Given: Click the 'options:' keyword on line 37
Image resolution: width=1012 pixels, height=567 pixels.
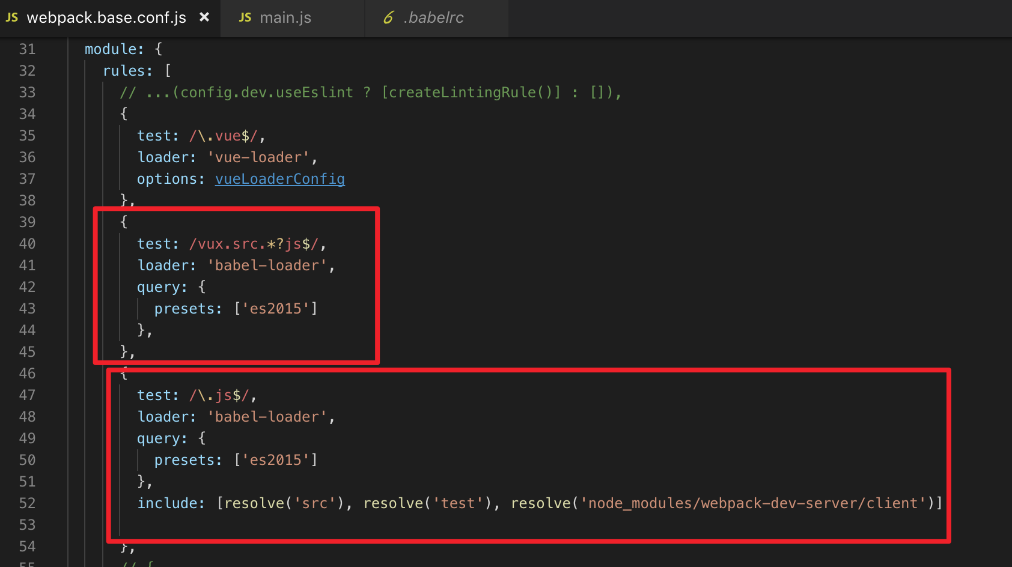Looking at the screenshot, I should (x=171, y=179).
